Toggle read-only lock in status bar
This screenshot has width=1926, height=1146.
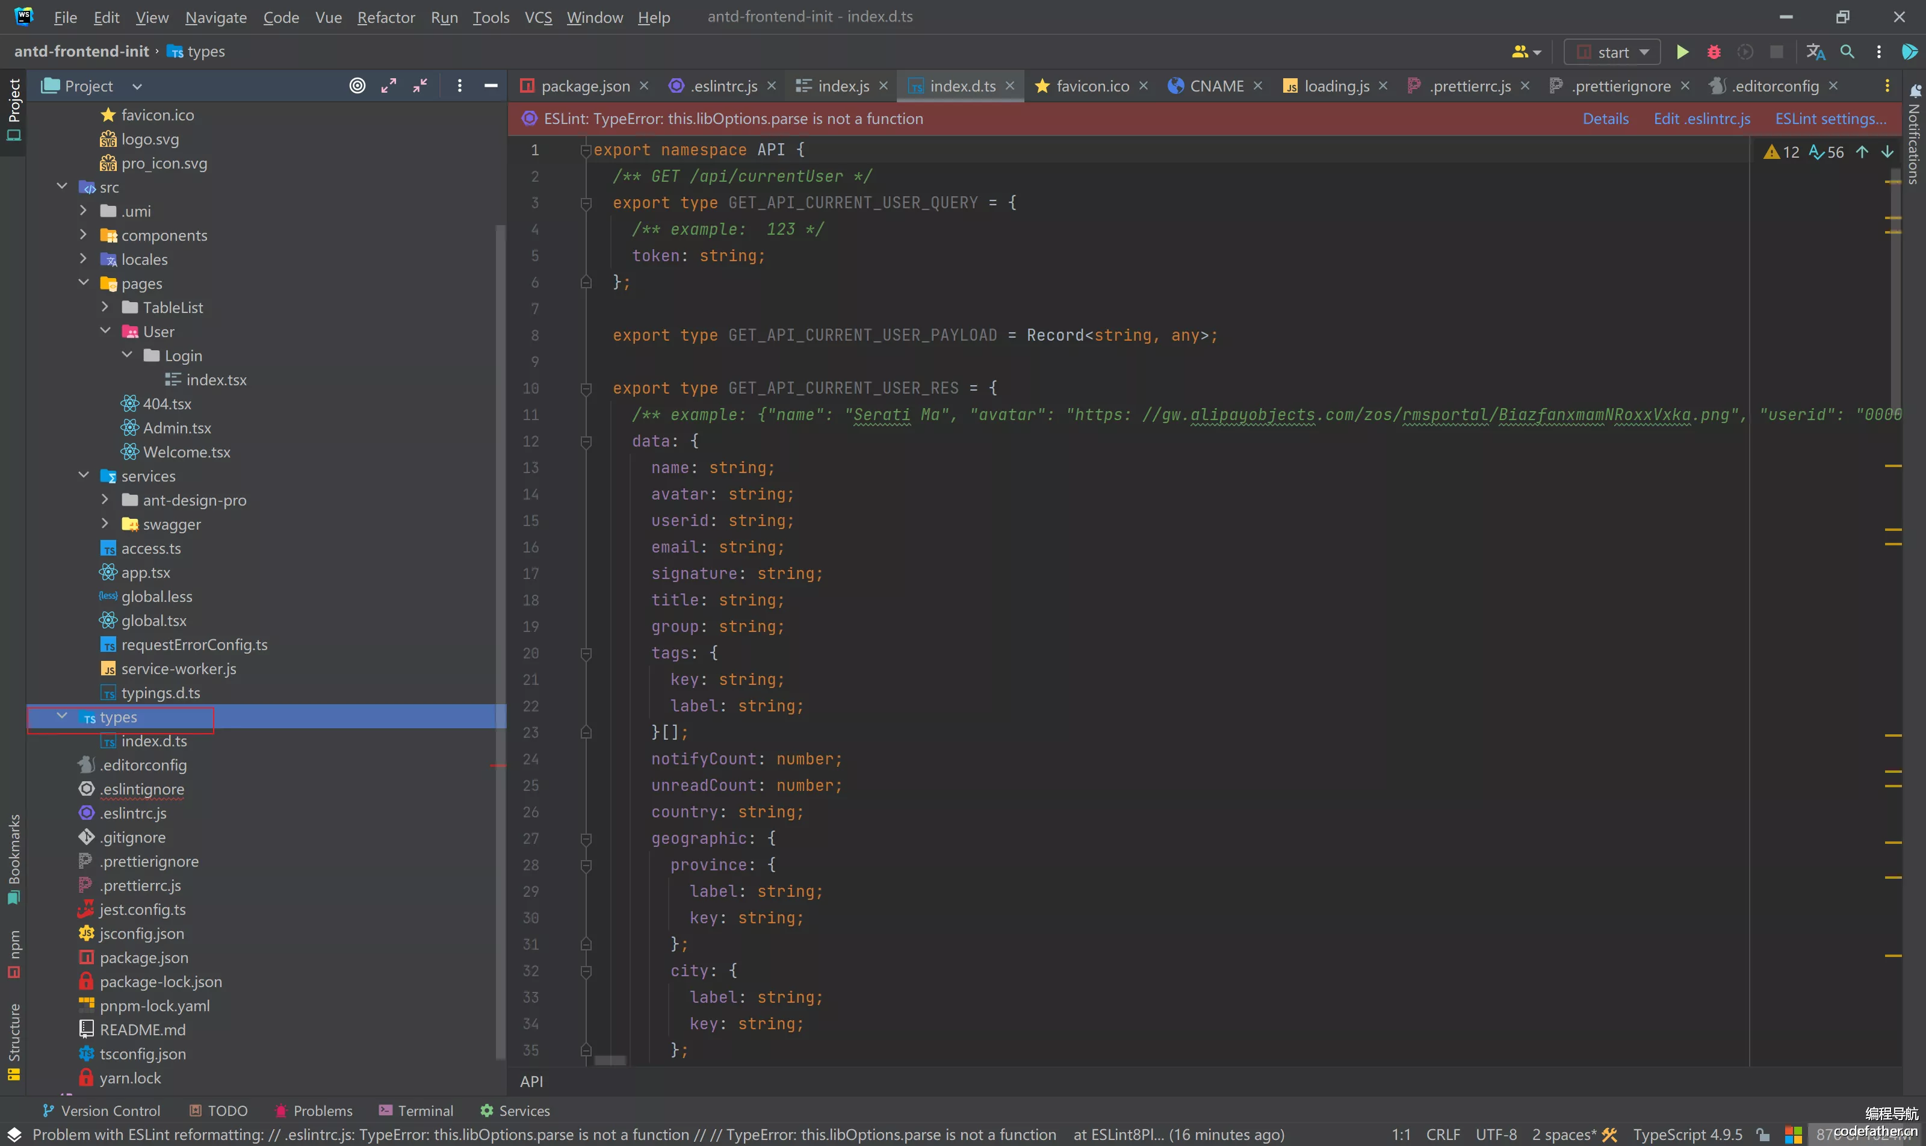click(1763, 1135)
